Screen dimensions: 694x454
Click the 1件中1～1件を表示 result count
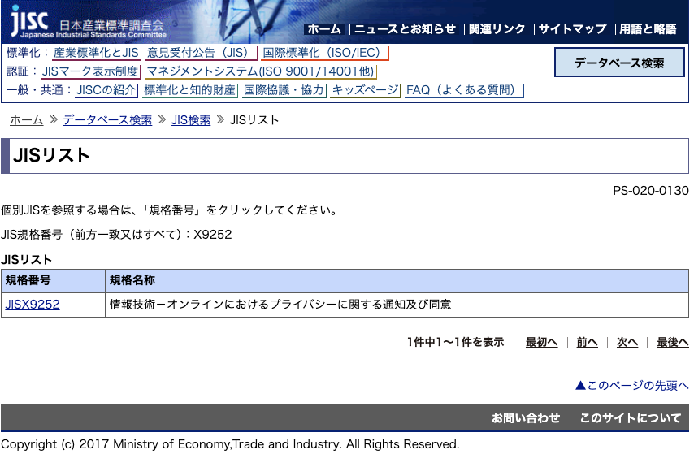pos(455,342)
